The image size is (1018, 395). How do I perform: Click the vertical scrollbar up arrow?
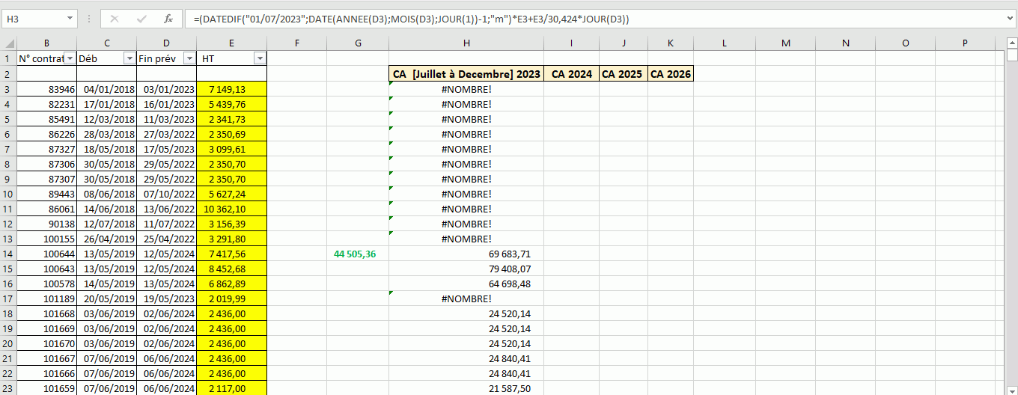click(x=1012, y=55)
